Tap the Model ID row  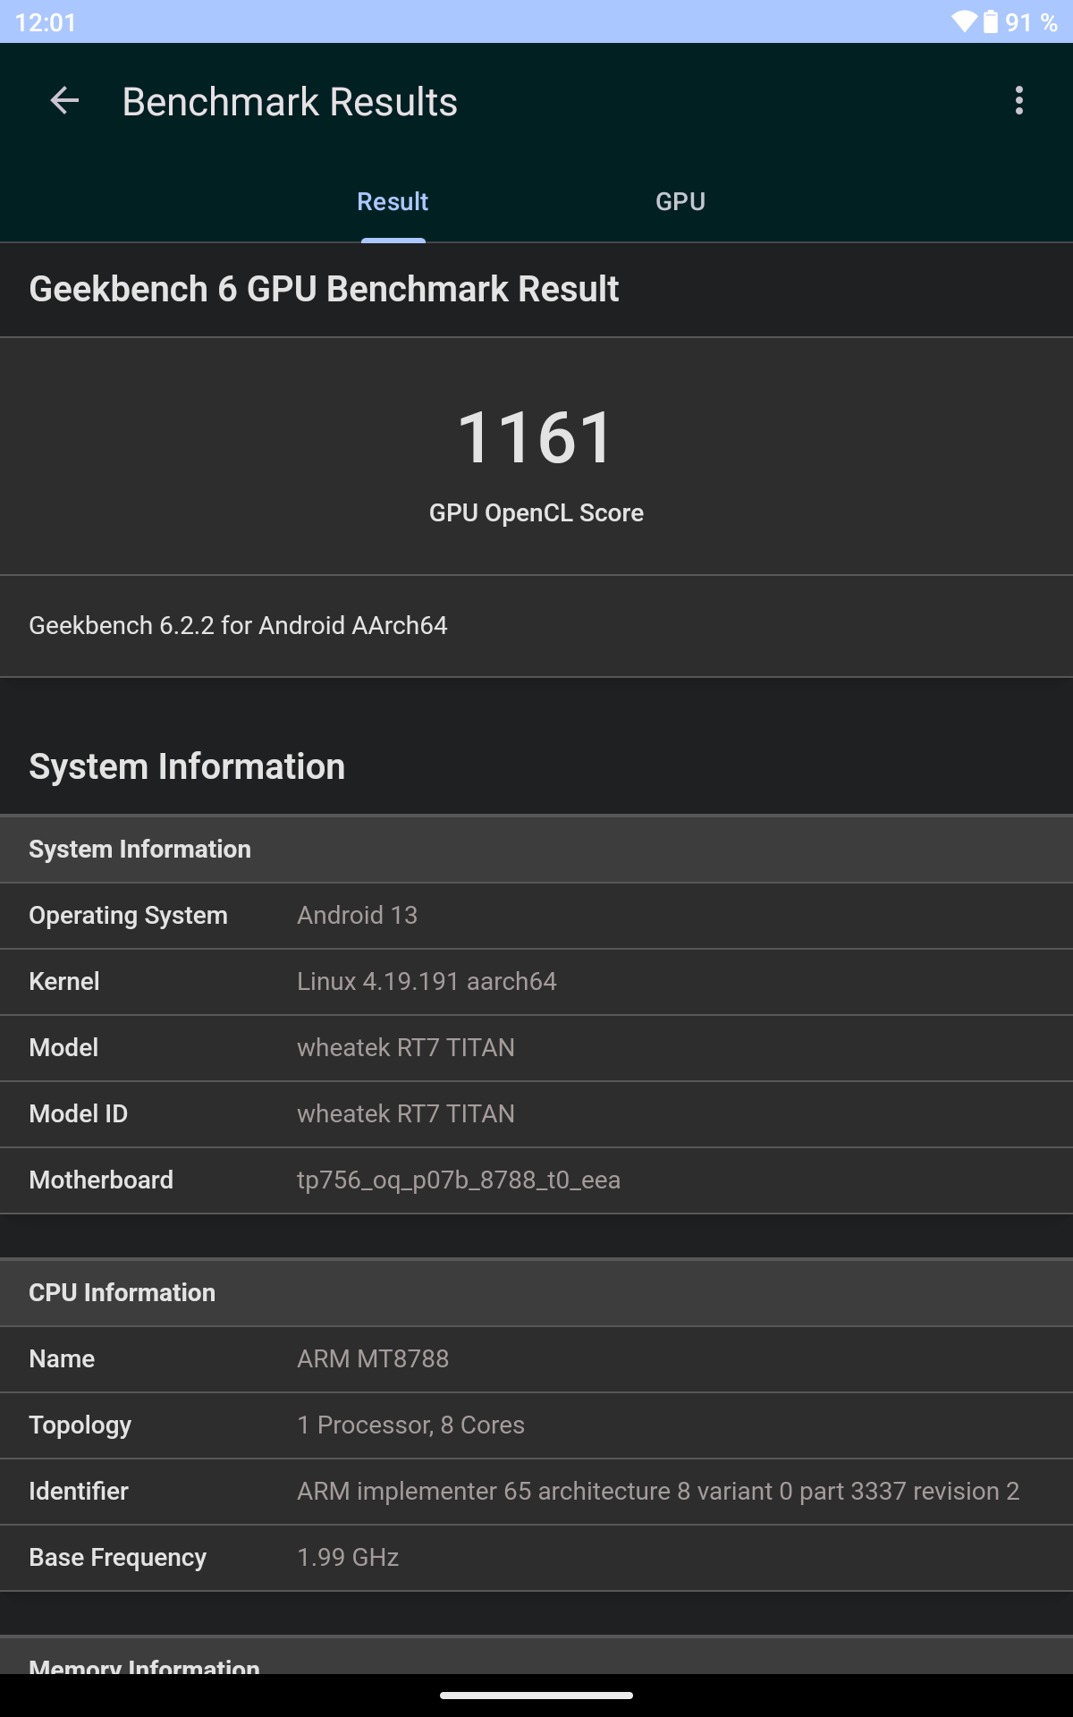point(536,1114)
